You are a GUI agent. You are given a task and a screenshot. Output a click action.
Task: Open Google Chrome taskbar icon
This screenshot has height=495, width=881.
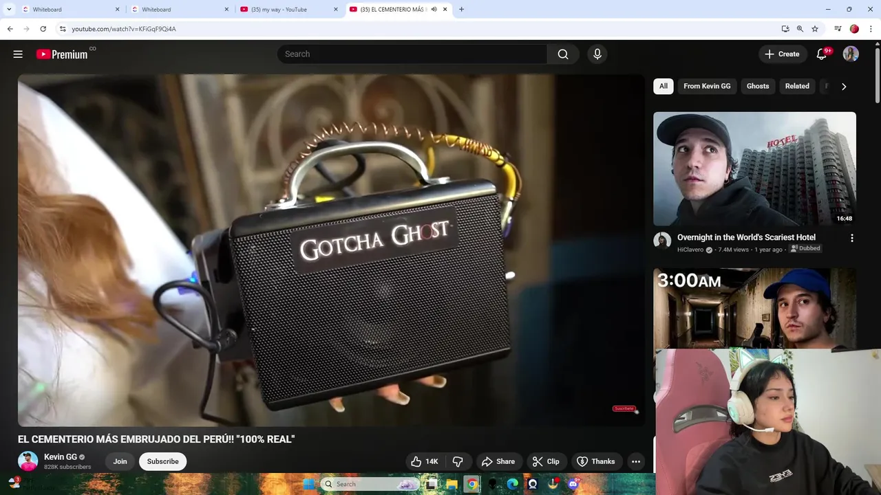point(472,484)
